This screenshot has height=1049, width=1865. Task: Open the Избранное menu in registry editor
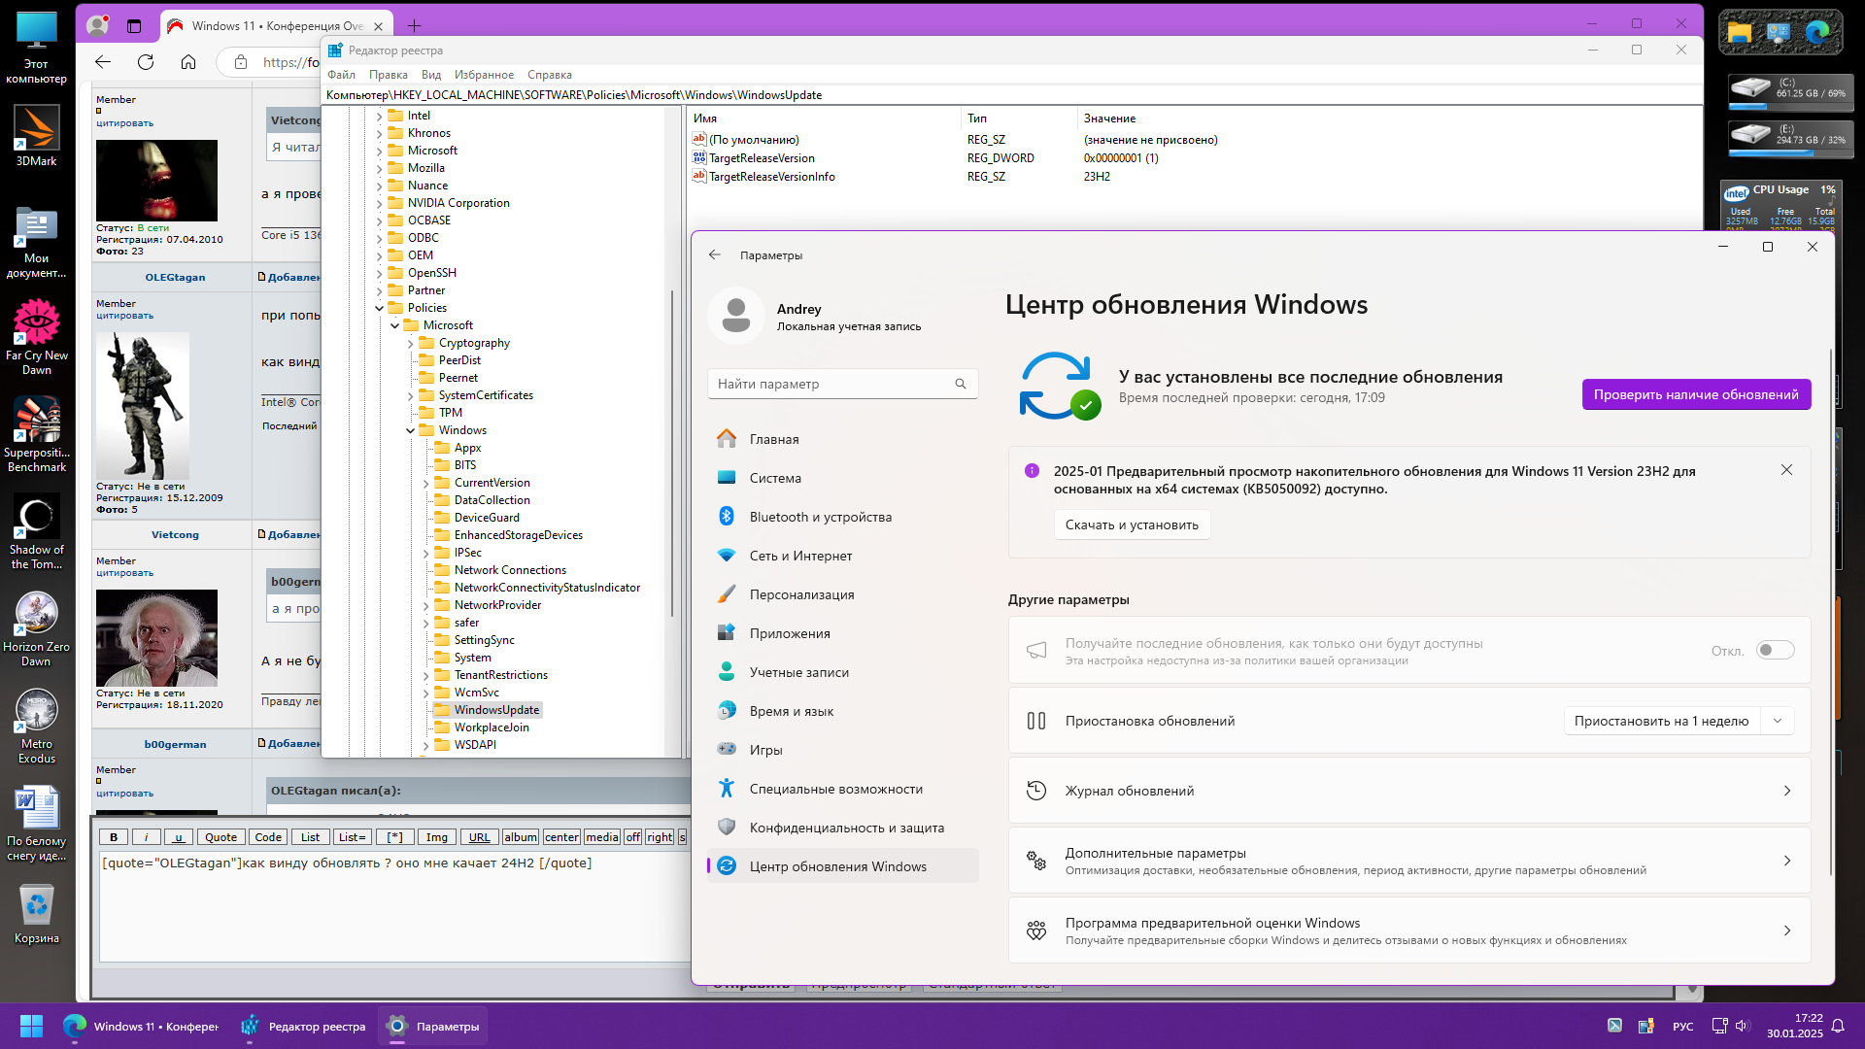tap(484, 75)
